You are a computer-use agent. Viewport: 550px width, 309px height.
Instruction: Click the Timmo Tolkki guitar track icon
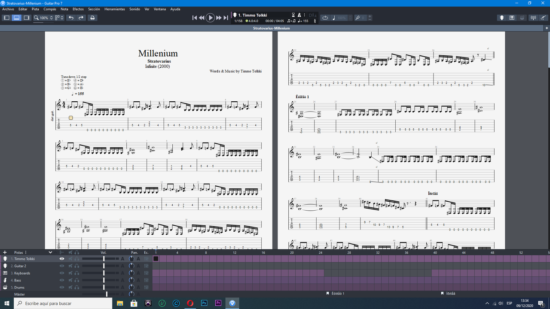[x=5, y=259]
